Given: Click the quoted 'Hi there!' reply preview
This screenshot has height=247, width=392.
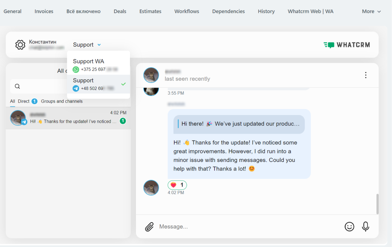Looking at the screenshot, I should [239, 124].
